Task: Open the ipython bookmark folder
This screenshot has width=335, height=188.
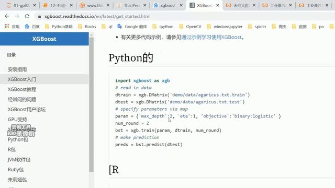Action: 163,27
